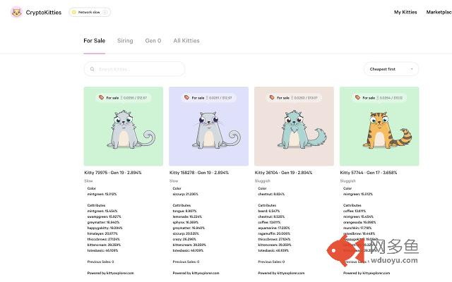Click the info icon in Network slow badge
The width and height of the screenshot is (452, 282).
(x=105, y=12)
